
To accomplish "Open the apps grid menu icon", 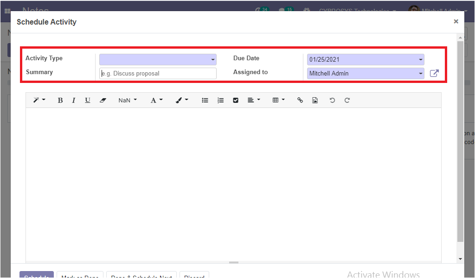I will 7,11.
